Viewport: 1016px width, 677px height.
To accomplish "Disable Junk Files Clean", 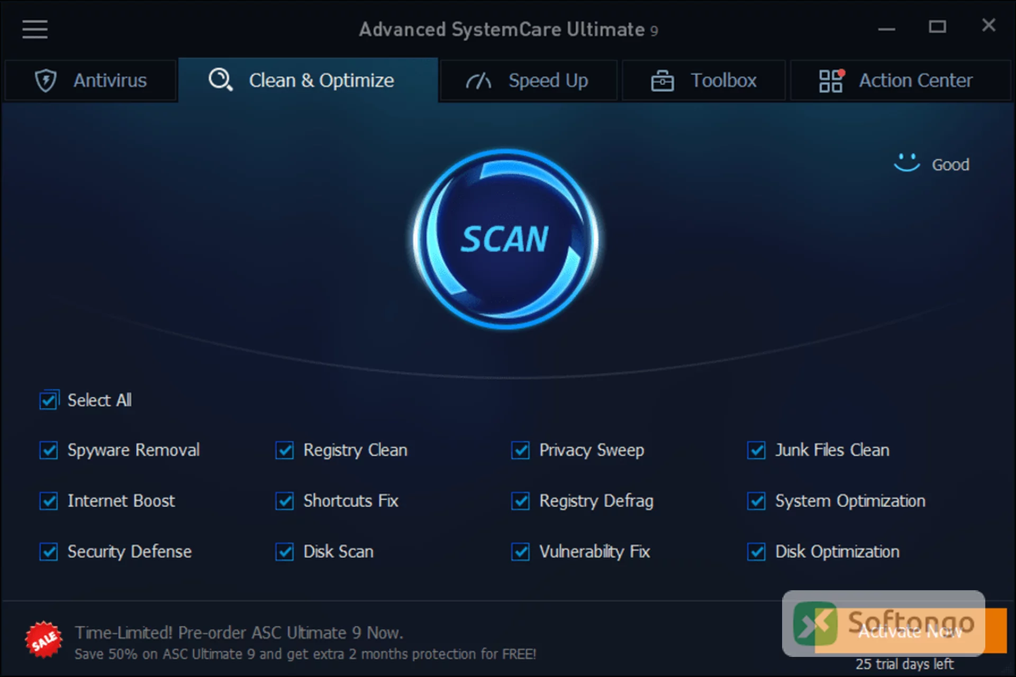I will click(x=757, y=451).
